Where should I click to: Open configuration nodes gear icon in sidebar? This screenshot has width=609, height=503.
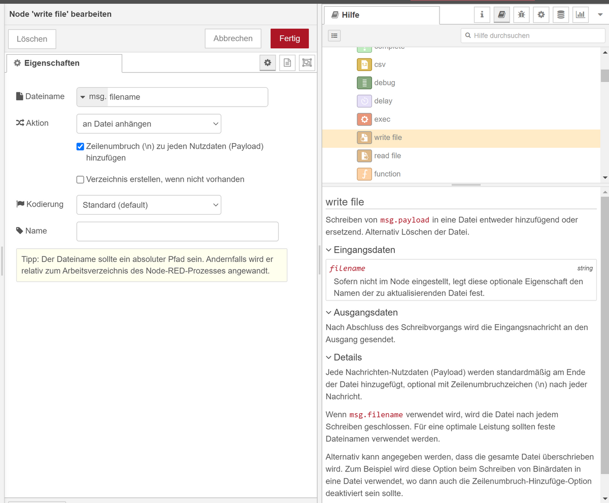click(541, 15)
